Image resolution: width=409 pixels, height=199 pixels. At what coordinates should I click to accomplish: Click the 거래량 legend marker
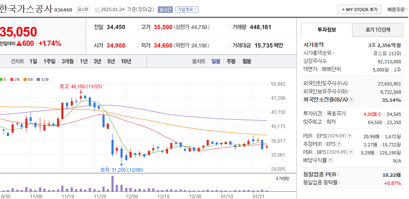click(277, 178)
